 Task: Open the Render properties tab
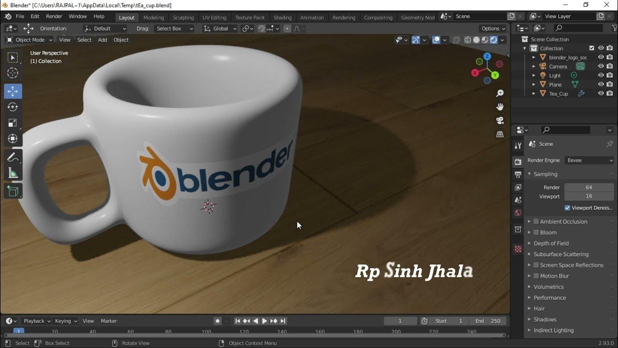(x=518, y=161)
